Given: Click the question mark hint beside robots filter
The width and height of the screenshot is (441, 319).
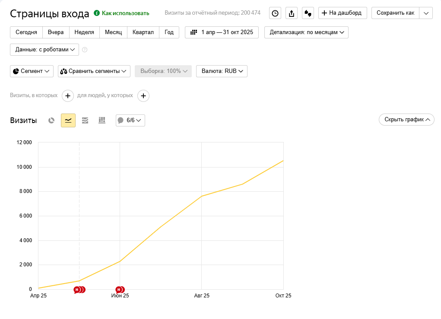Looking at the screenshot, I should coord(85,49).
